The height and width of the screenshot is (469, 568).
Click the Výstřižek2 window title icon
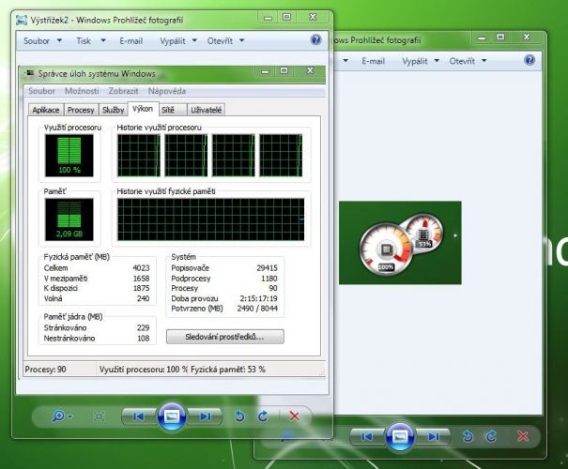pyautogui.click(x=22, y=20)
